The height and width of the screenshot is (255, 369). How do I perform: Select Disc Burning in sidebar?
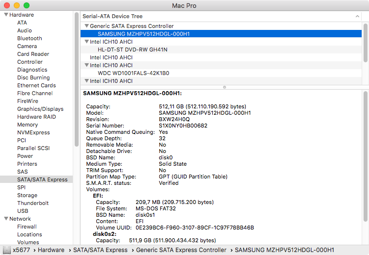click(33, 77)
